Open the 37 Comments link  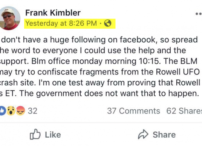coord(133,111)
